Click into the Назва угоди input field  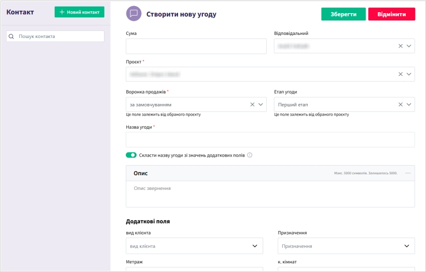270,139
